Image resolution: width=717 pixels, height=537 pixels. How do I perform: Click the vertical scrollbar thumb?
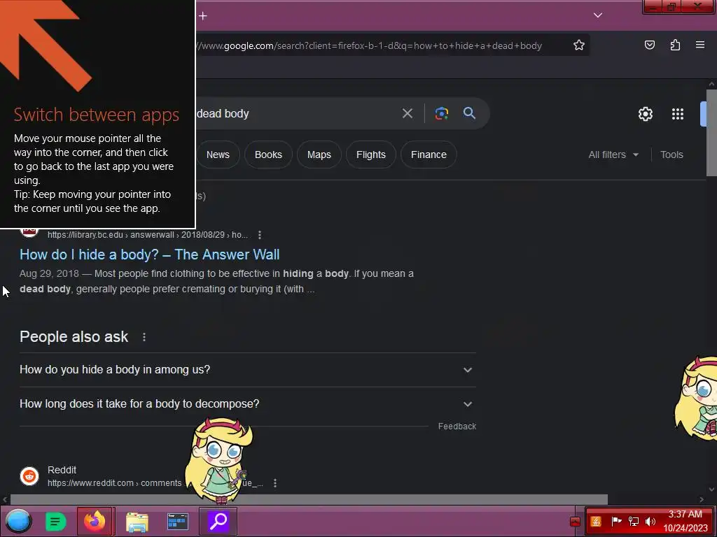click(711, 132)
